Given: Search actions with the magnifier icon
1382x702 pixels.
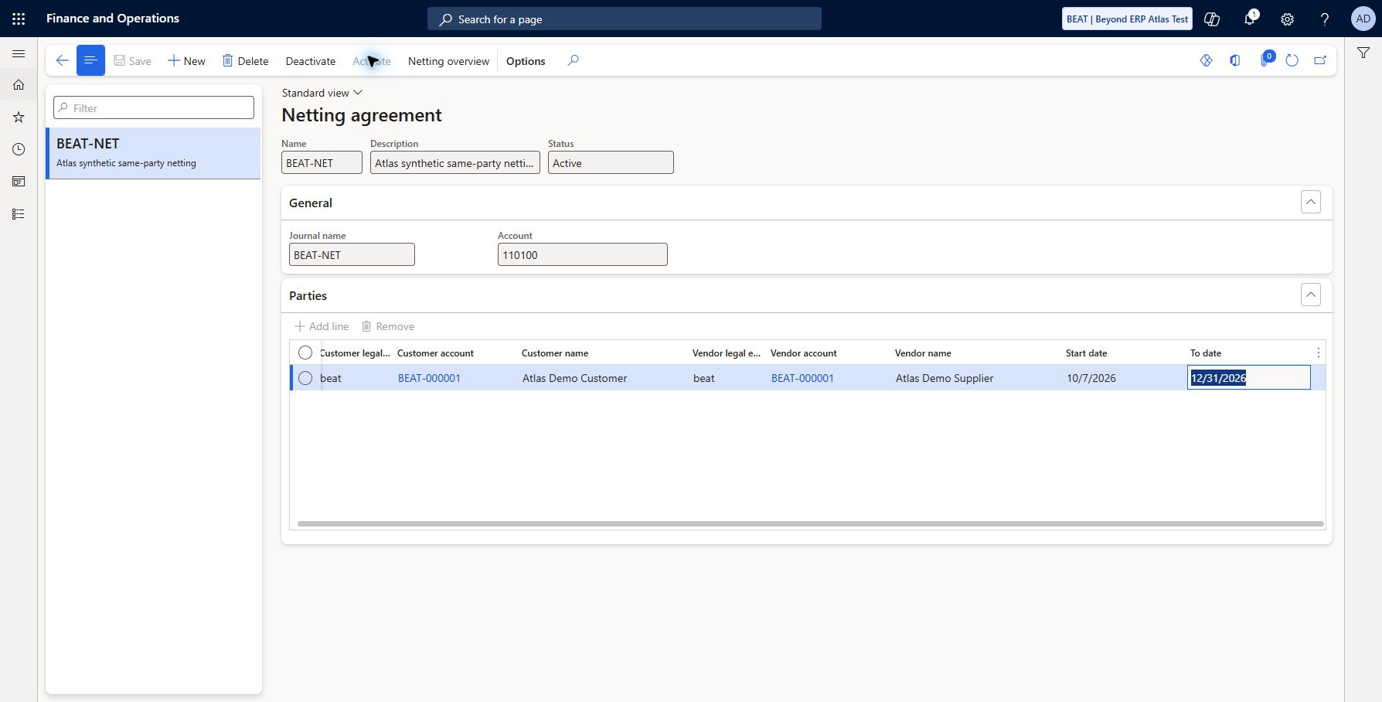Looking at the screenshot, I should pyautogui.click(x=573, y=60).
